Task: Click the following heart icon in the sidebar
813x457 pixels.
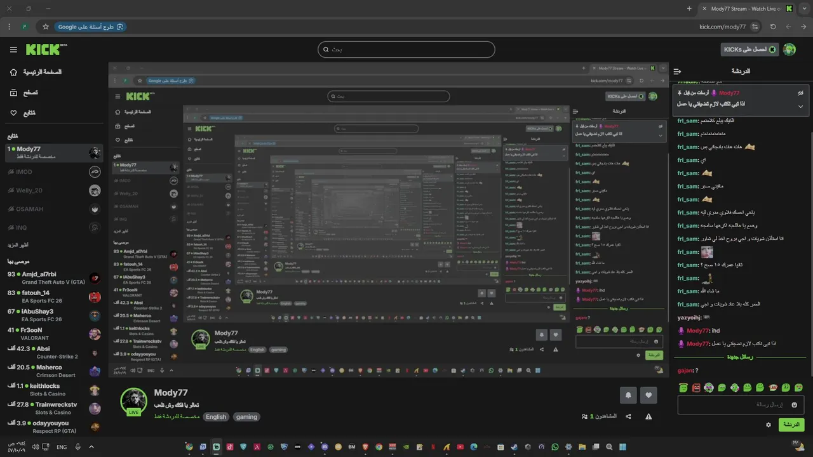Action: pos(13,113)
